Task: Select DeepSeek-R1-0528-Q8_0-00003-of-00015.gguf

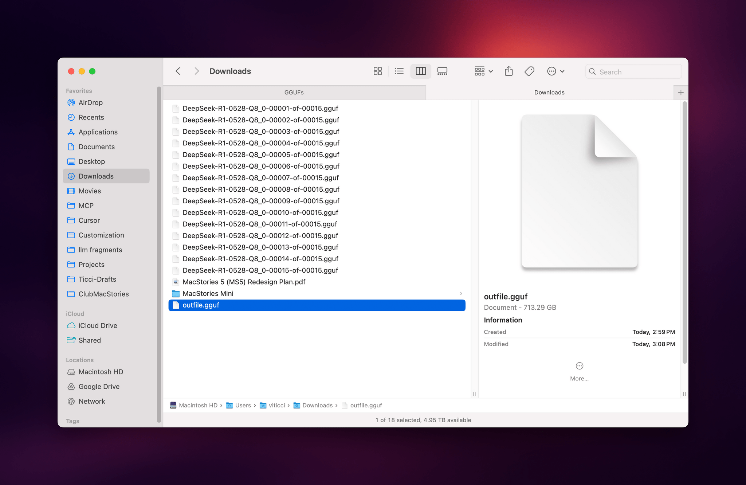Action: tap(317, 132)
